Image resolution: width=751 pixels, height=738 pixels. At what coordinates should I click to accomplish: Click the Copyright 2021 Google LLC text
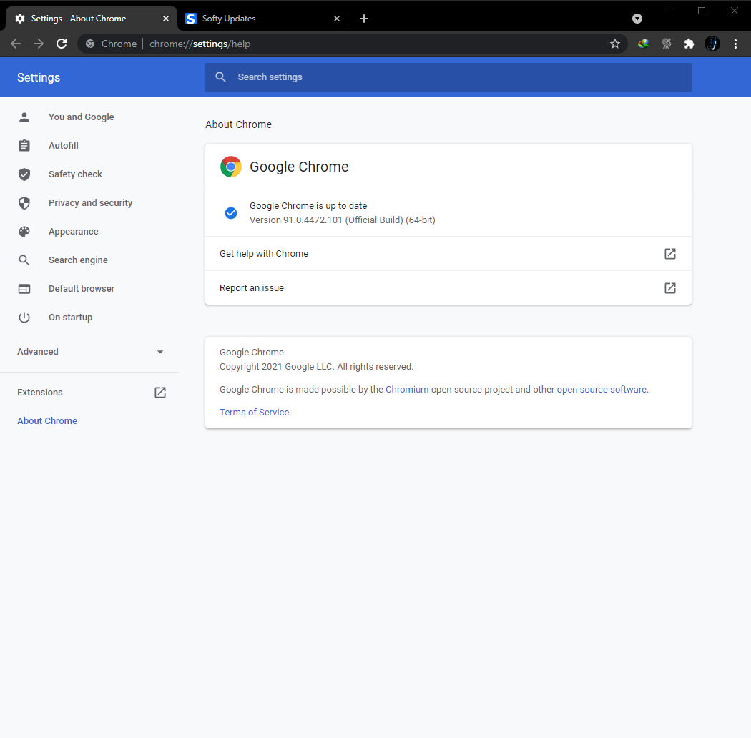coord(316,367)
